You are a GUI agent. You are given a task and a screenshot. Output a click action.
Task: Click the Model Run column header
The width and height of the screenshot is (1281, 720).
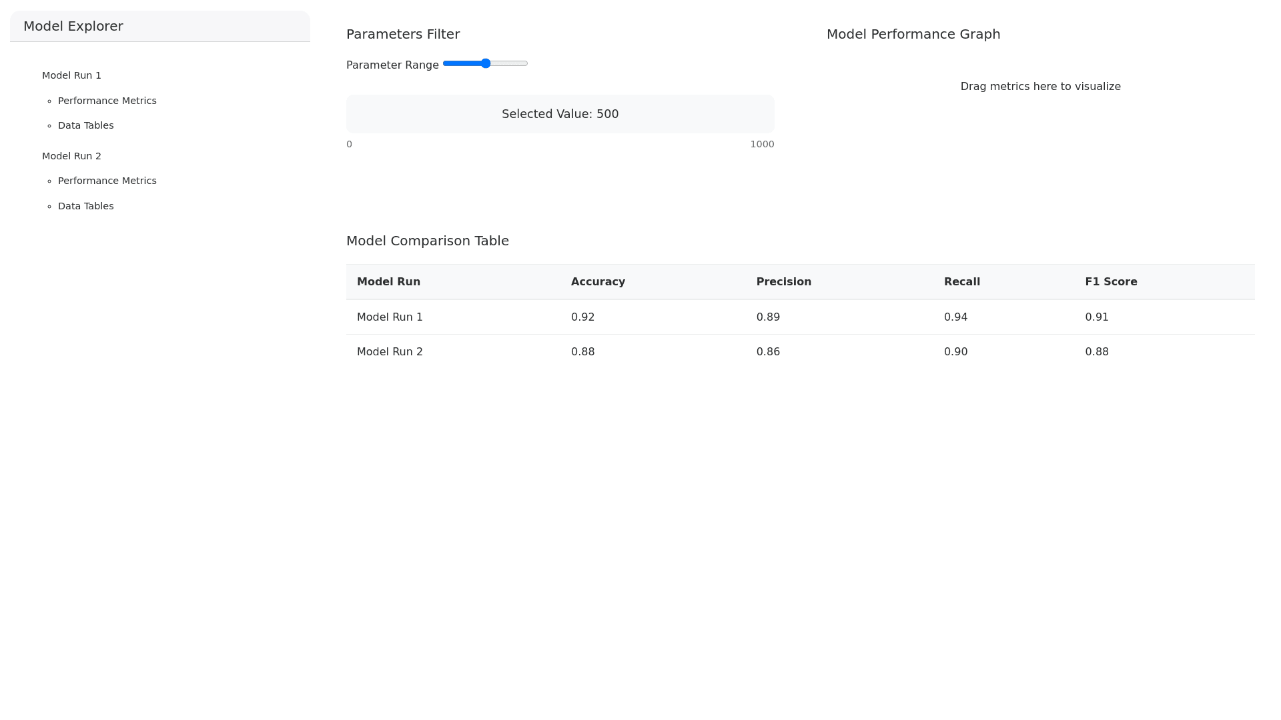(388, 281)
